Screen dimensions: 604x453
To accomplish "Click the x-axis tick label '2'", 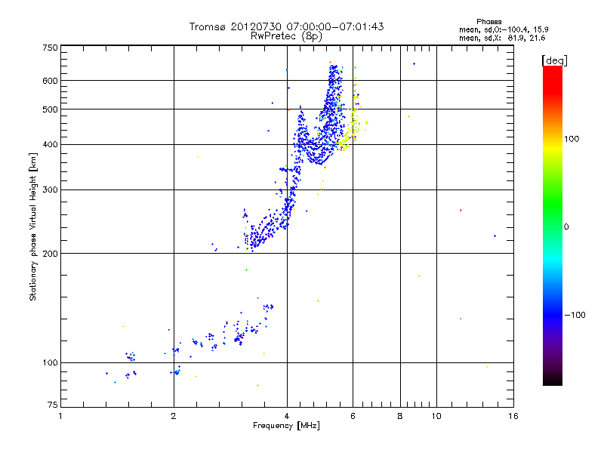I will tap(174, 416).
